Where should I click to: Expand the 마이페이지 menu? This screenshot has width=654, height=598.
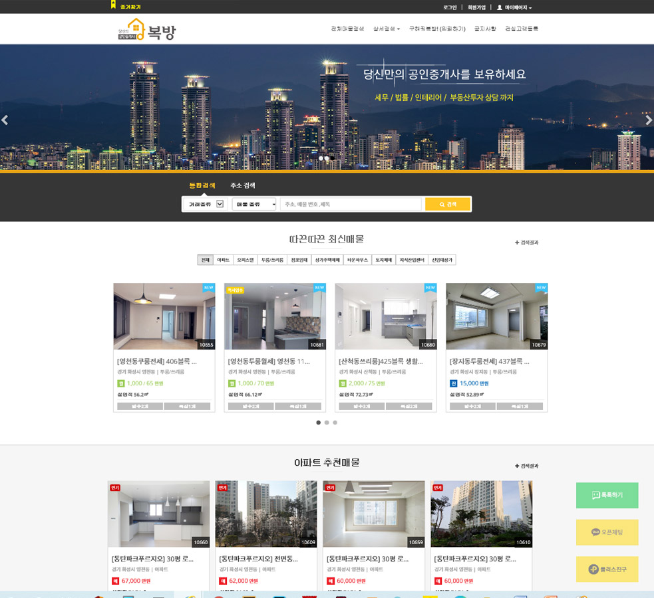coord(514,7)
